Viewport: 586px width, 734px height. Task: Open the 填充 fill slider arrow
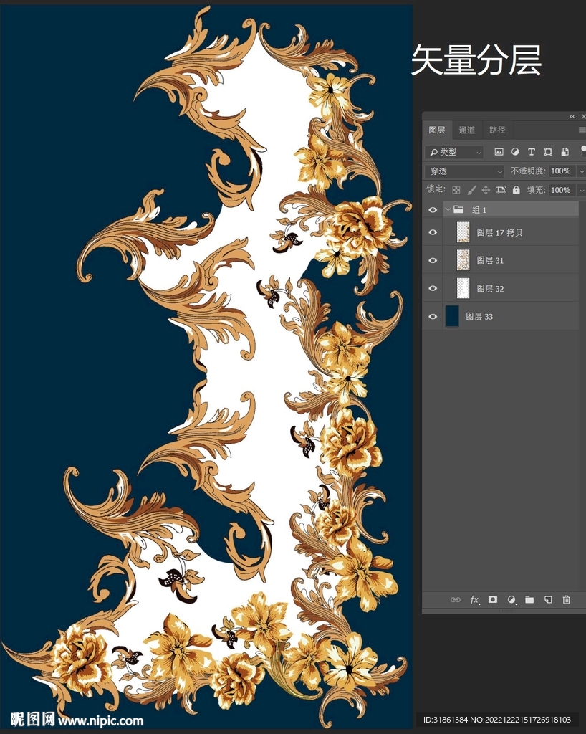pos(581,190)
